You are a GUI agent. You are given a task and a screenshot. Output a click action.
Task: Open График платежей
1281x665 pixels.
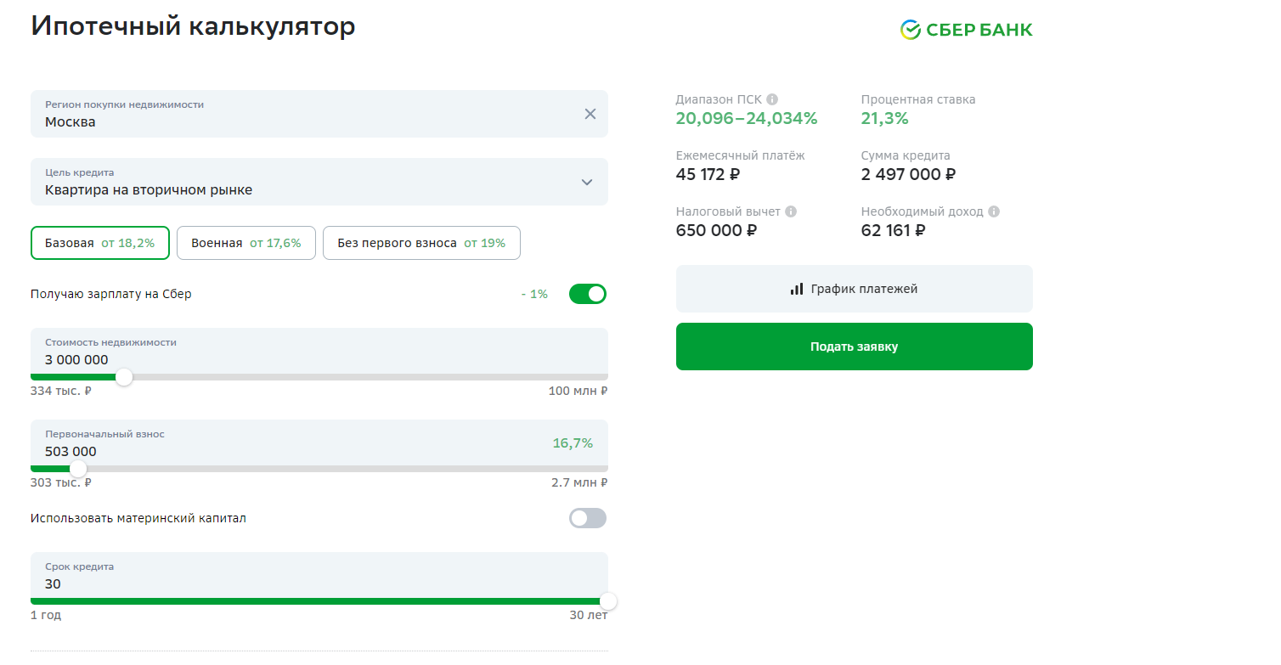point(855,289)
